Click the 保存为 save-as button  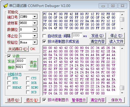pyautogui.click(x=116, y=100)
